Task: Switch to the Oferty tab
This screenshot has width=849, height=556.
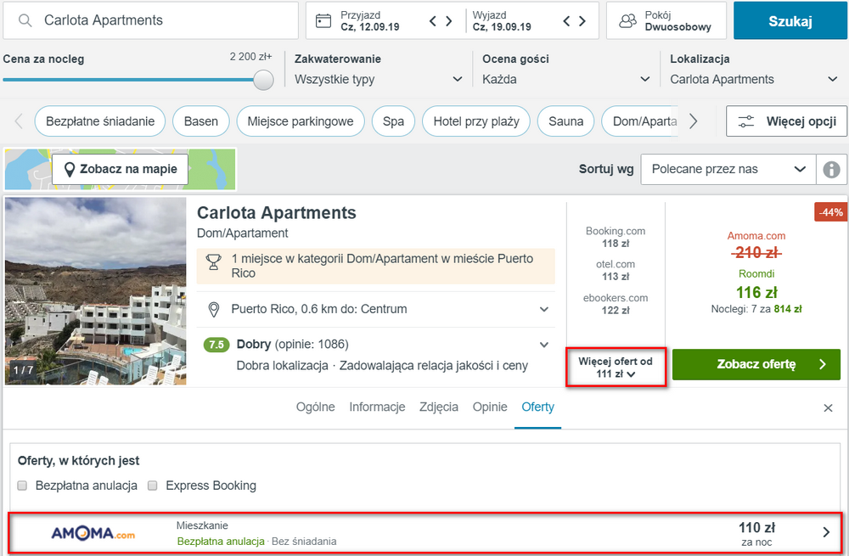Action: tap(537, 407)
